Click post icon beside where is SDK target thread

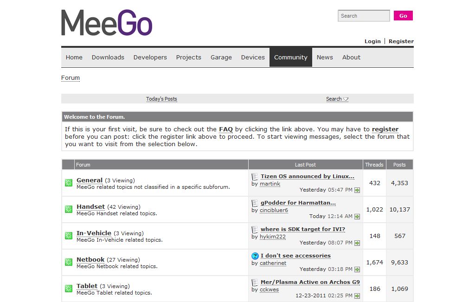click(255, 229)
